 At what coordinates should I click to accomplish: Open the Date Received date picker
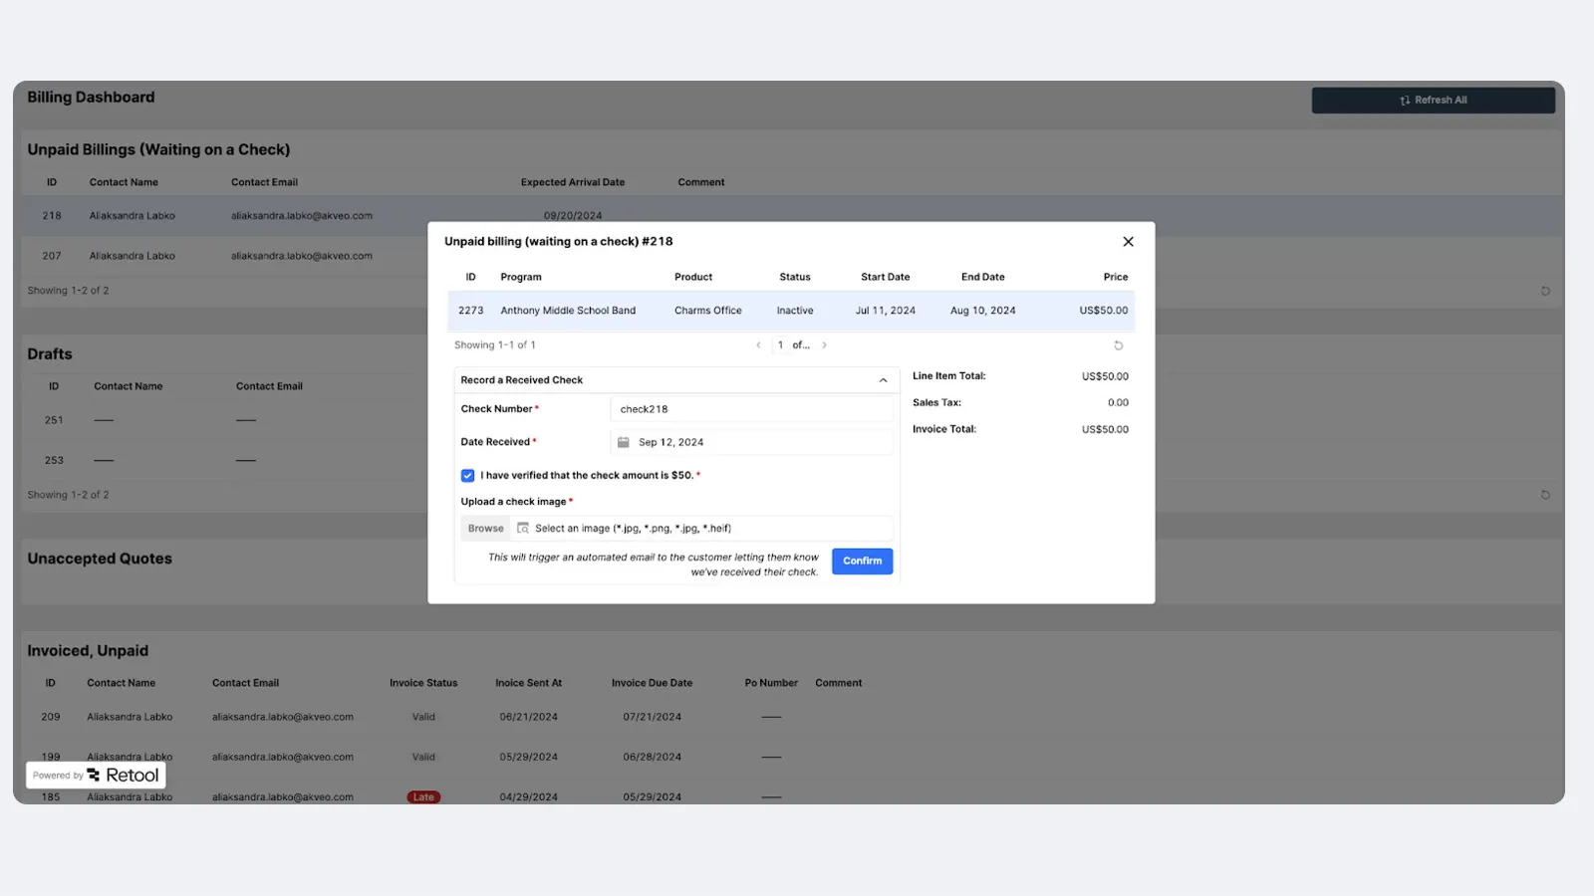point(751,442)
